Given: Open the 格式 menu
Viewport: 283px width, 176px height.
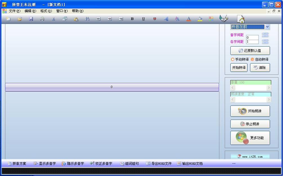Looking at the screenshot, I should [x=46, y=11].
